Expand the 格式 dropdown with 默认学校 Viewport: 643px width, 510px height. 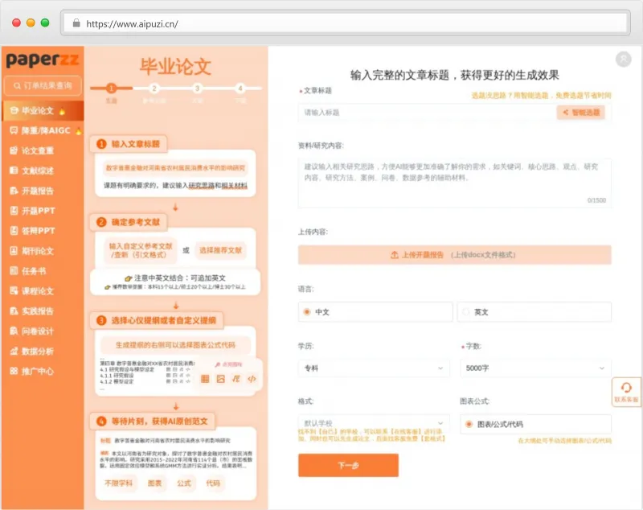click(373, 423)
